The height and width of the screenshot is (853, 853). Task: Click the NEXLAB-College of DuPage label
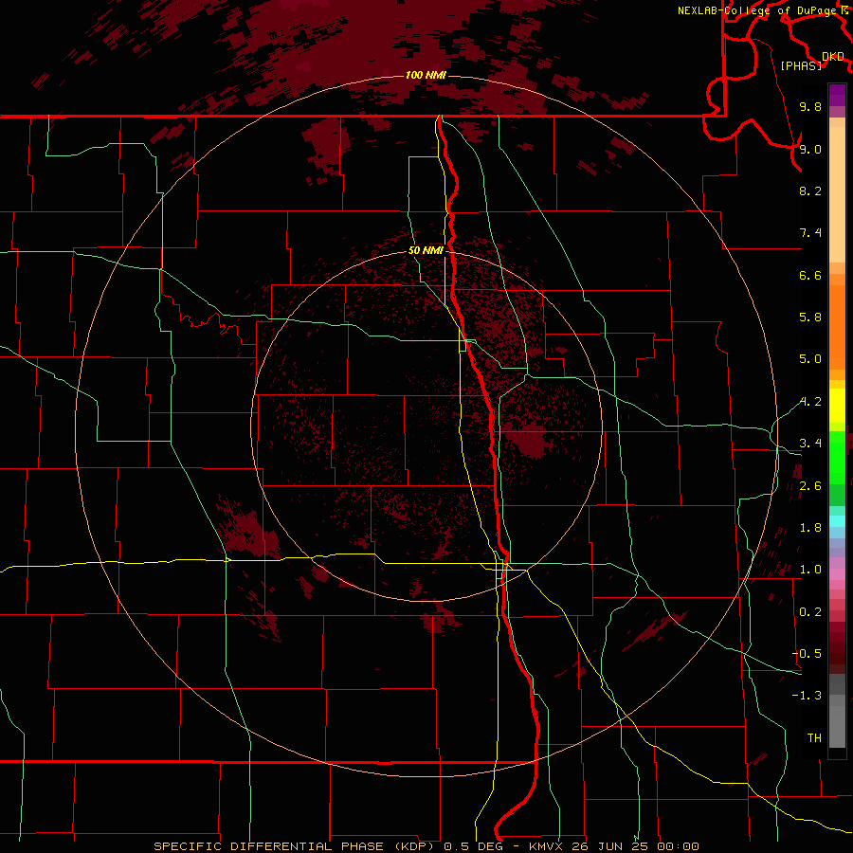click(759, 10)
